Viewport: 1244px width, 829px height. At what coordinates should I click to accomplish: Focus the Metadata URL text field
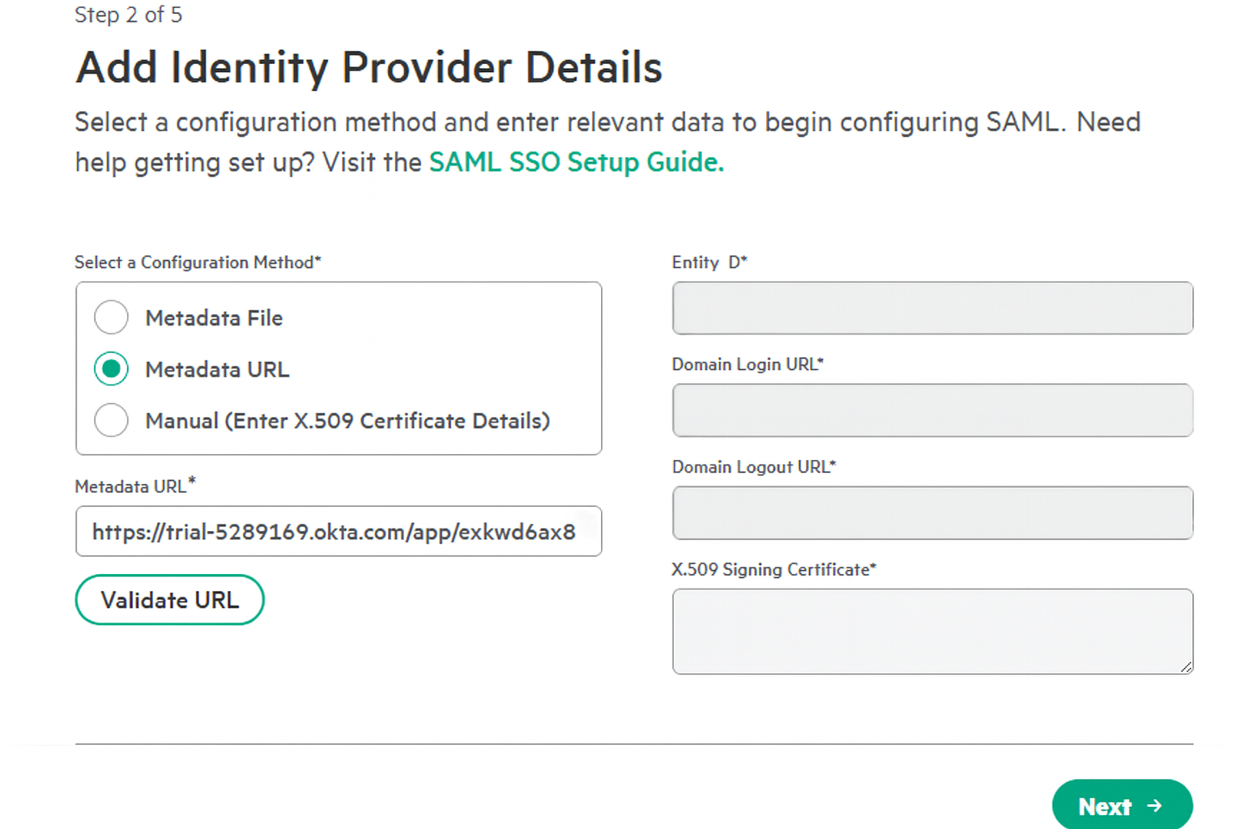338,532
